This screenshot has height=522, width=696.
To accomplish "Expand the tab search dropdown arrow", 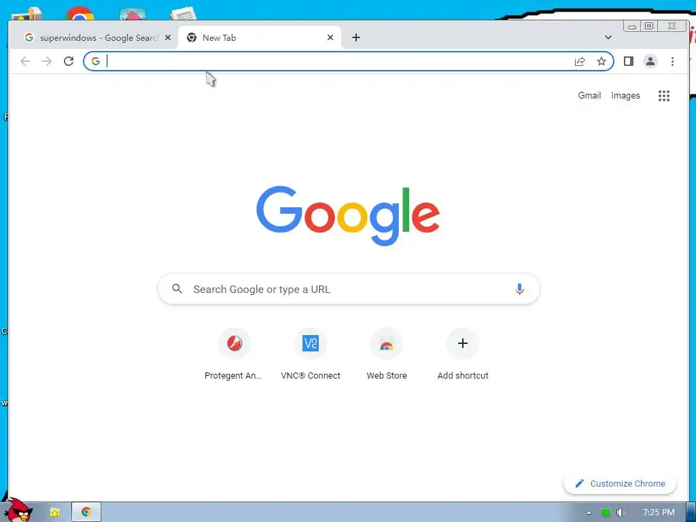I will click(608, 38).
